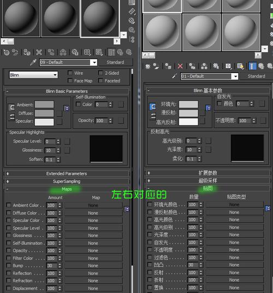Click Show Map in Viewport in Chinese toolbar
The height and width of the screenshot is (293, 273).
click(x=240, y=66)
